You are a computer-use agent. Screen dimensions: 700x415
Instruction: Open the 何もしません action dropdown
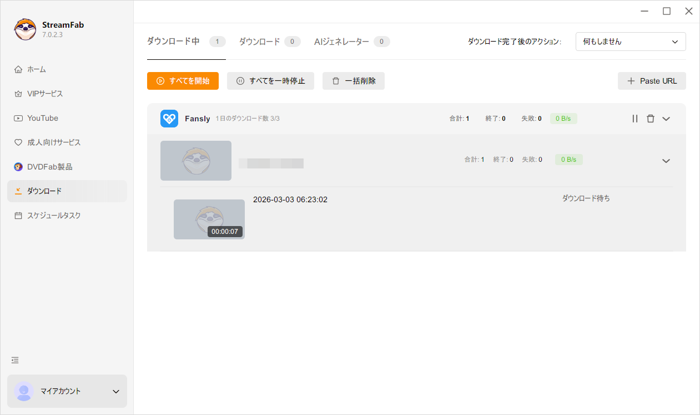[631, 42]
